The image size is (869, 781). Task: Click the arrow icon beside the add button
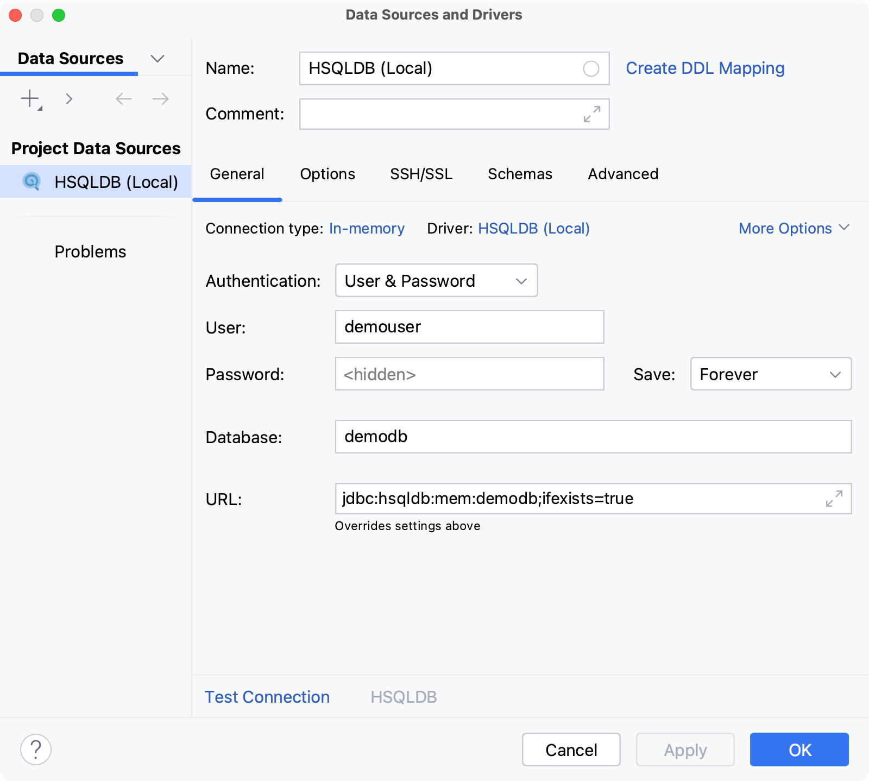tap(69, 99)
